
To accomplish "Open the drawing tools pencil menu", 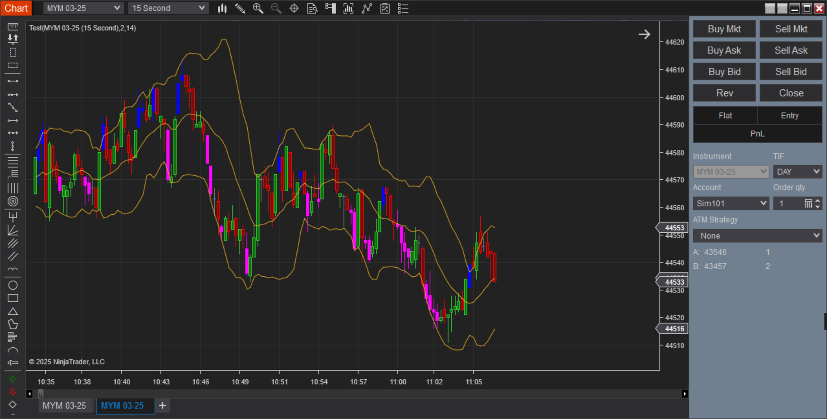I will (240, 8).
